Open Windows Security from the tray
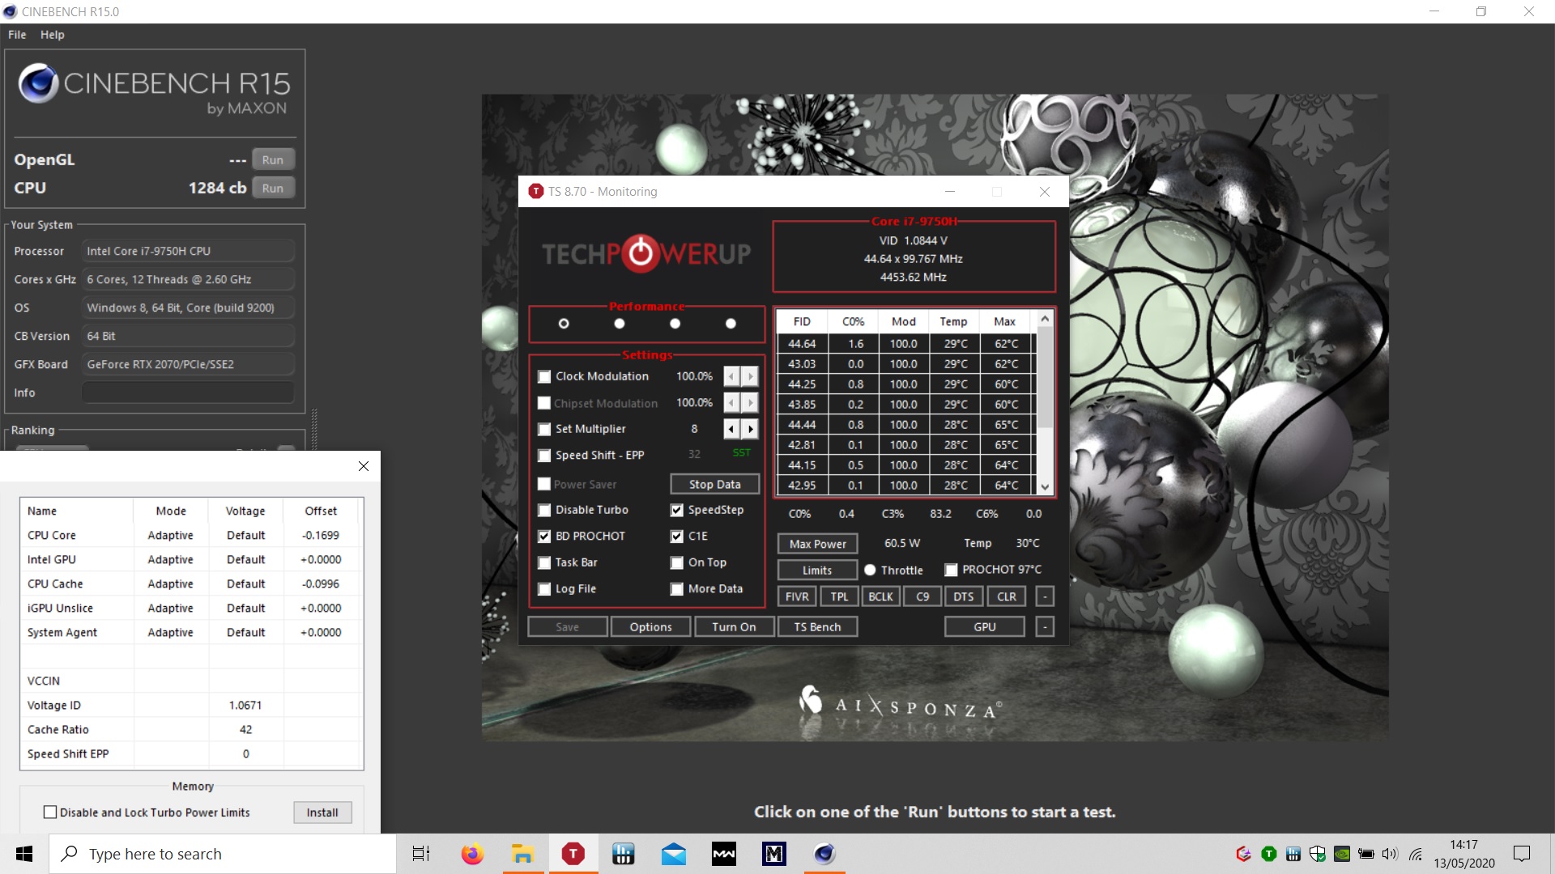Image resolution: width=1555 pixels, height=874 pixels. pos(1318,854)
